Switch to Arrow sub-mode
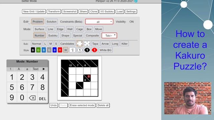 tap(105, 44)
